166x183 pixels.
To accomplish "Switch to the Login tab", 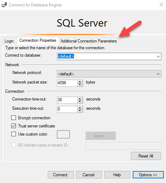I will [9, 41].
